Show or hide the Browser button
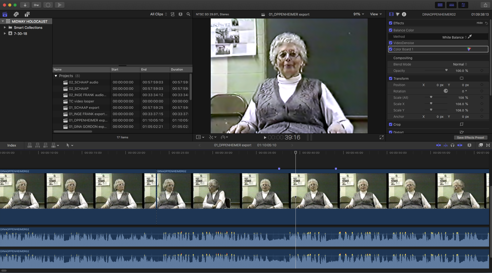Screen dimensions: 492x273 click(440, 5)
